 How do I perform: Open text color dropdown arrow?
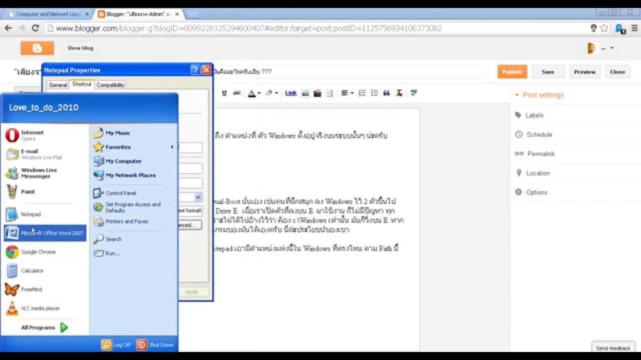259,93
